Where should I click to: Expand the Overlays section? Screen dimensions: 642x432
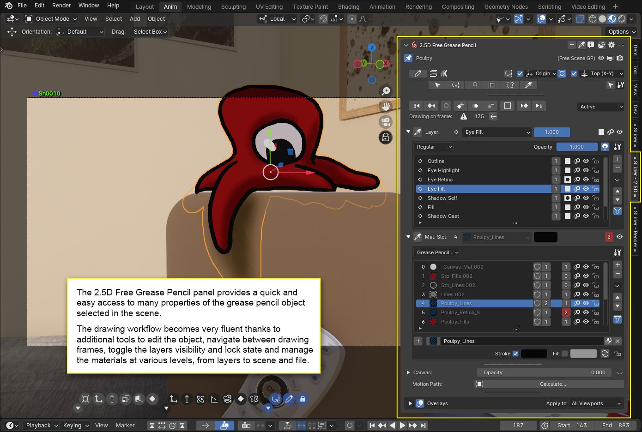(x=410, y=403)
